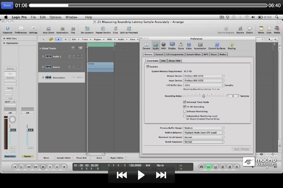Image resolution: width=283 pixels, height=188 pixels.
Task: Click Done to close the video
Action: click(x=7, y=5)
